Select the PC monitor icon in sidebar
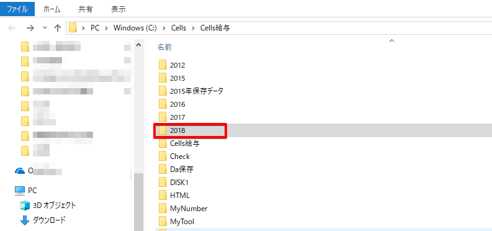Image resolution: width=492 pixels, height=231 pixels. 20,190
